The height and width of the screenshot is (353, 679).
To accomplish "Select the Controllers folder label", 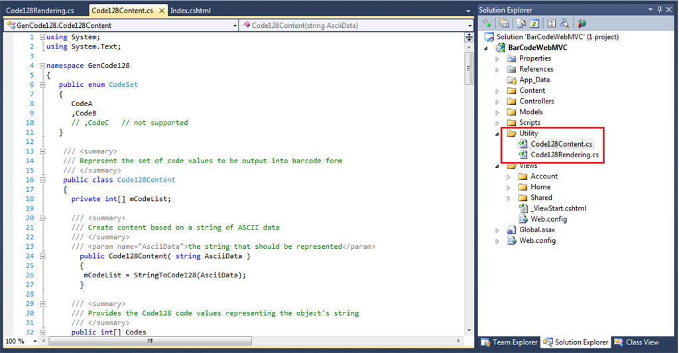I will (x=536, y=102).
